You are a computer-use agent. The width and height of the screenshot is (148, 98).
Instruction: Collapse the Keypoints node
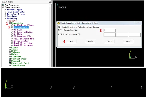pos(10,23)
